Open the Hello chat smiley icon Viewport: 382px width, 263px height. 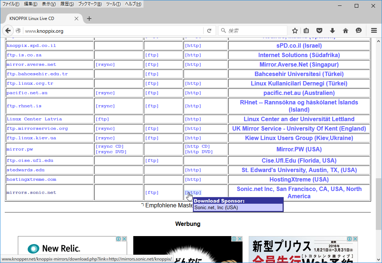pos(359,31)
